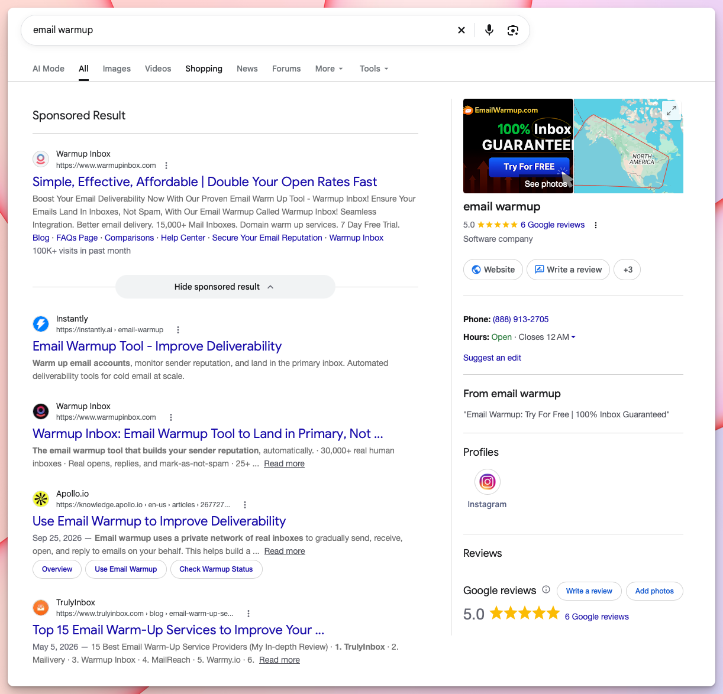Open the Blog sitelink
Image resolution: width=723 pixels, height=694 pixels.
[x=41, y=238]
